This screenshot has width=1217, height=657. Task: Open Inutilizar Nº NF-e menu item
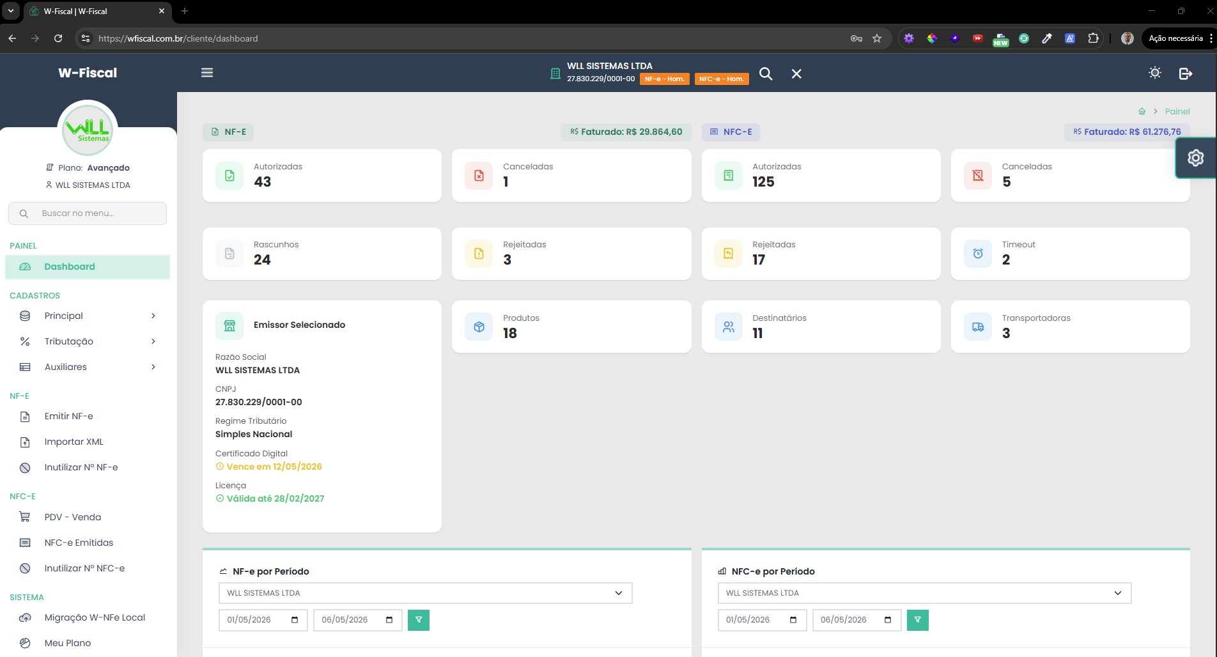pyautogui.click(x=88, y=467)
